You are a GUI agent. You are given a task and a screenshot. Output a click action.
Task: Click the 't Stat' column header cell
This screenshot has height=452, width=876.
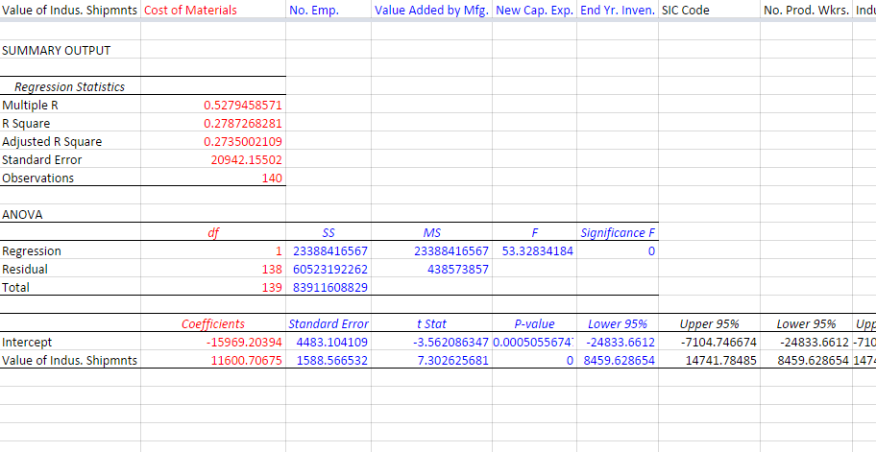431,323
